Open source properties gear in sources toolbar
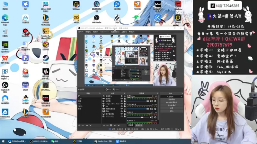Image resolution: width=257 pixels, height=144 pixels. (111, 125)
